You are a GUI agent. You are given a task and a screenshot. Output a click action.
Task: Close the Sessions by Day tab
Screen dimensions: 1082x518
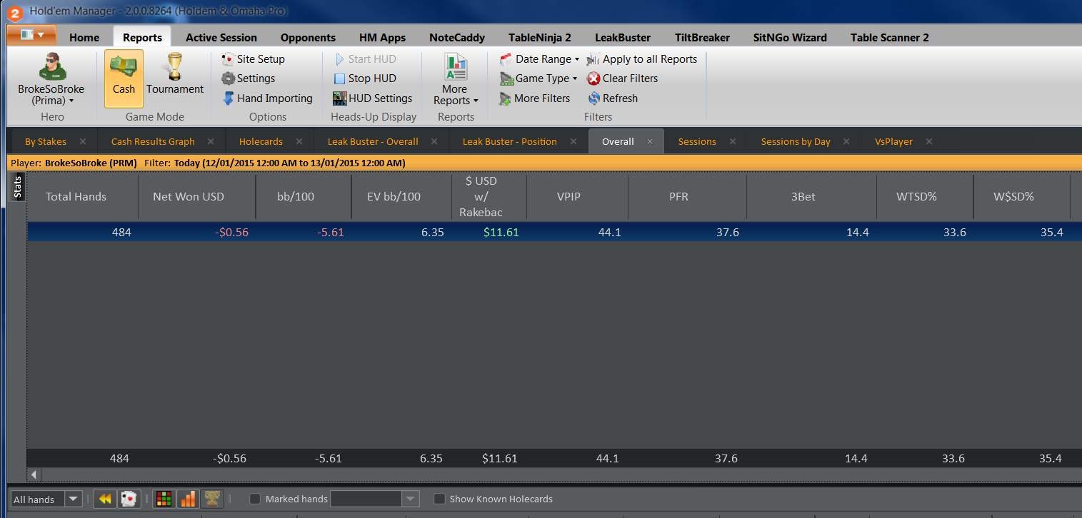pos(846,141)
